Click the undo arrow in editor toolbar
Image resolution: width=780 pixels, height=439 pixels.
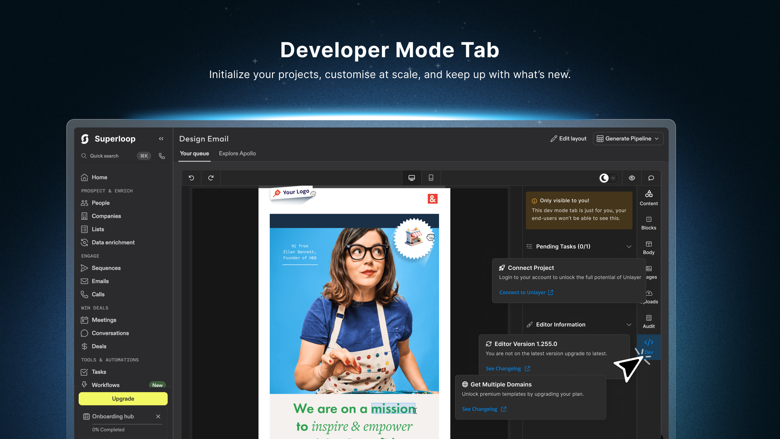(x=191, y=178)
